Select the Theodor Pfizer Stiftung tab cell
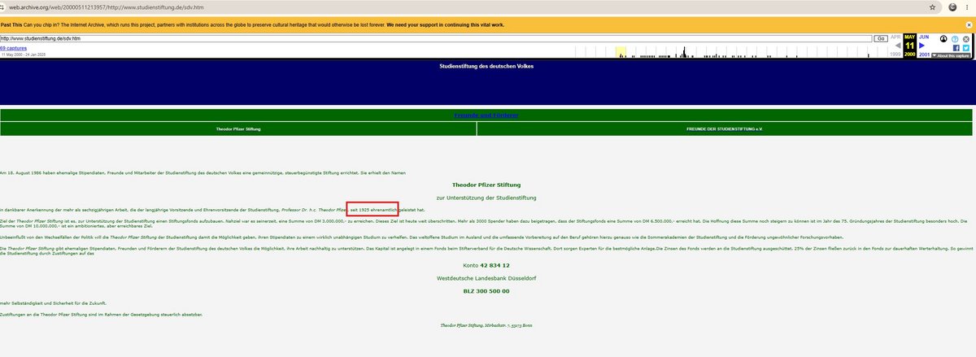The height and width of the screenshot is (357, 976). tap(238, 129)
